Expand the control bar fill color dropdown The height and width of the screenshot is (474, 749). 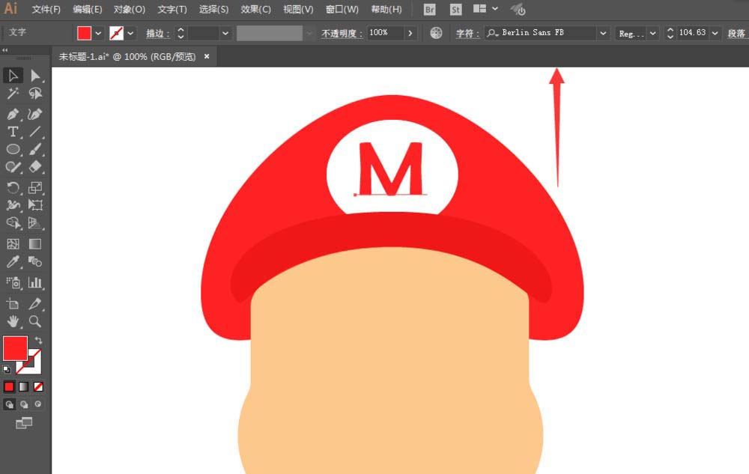click(x=98, y=33)
